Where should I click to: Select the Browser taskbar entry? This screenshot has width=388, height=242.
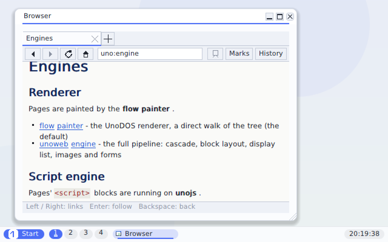(x=145, y=234)
